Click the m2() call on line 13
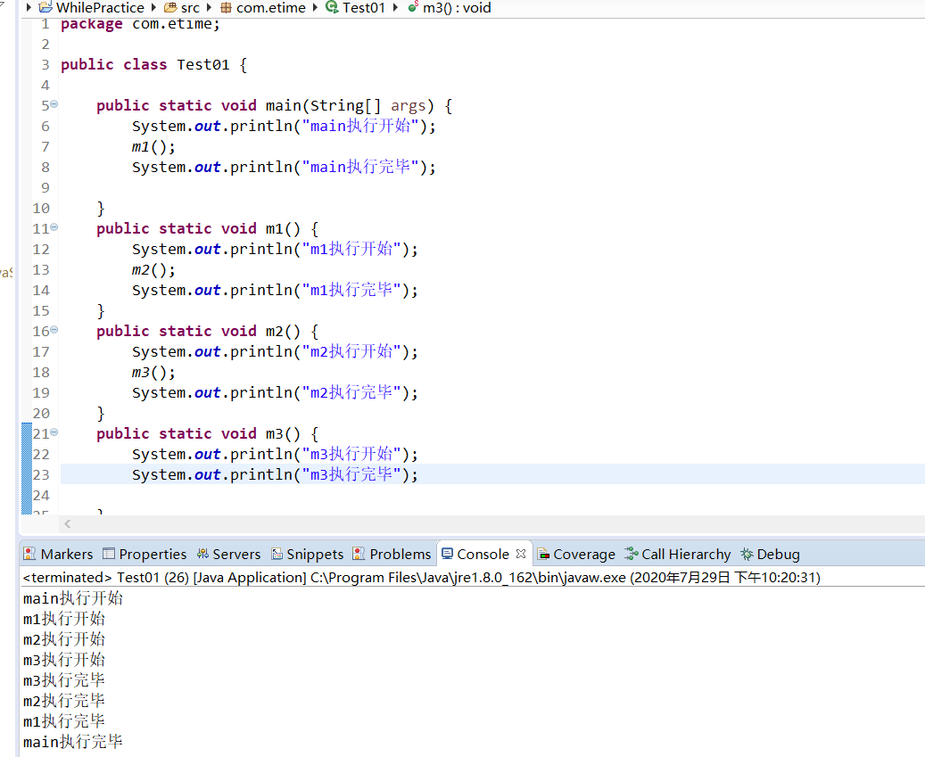 (x=153, y=270)
